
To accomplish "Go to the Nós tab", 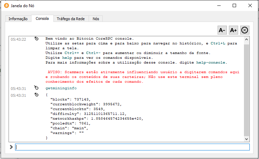I will pos(96,19).
